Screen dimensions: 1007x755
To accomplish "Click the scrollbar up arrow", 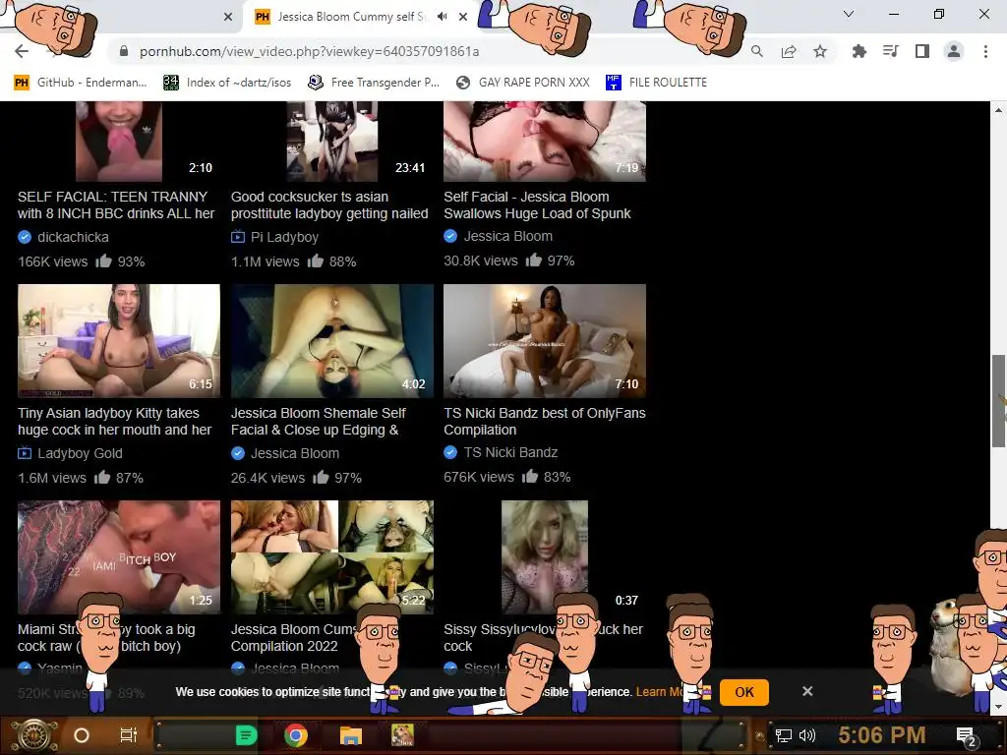I will coord(998,110).
